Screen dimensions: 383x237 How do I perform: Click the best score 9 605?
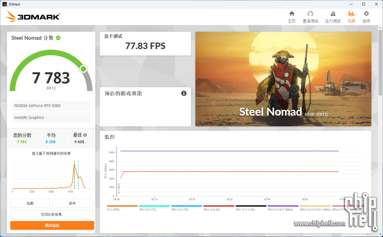point(79,142)
